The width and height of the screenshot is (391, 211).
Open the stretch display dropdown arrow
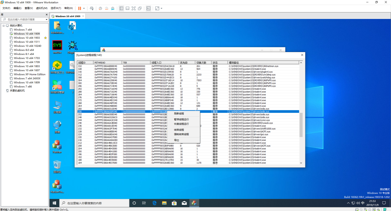coord(161,8)
